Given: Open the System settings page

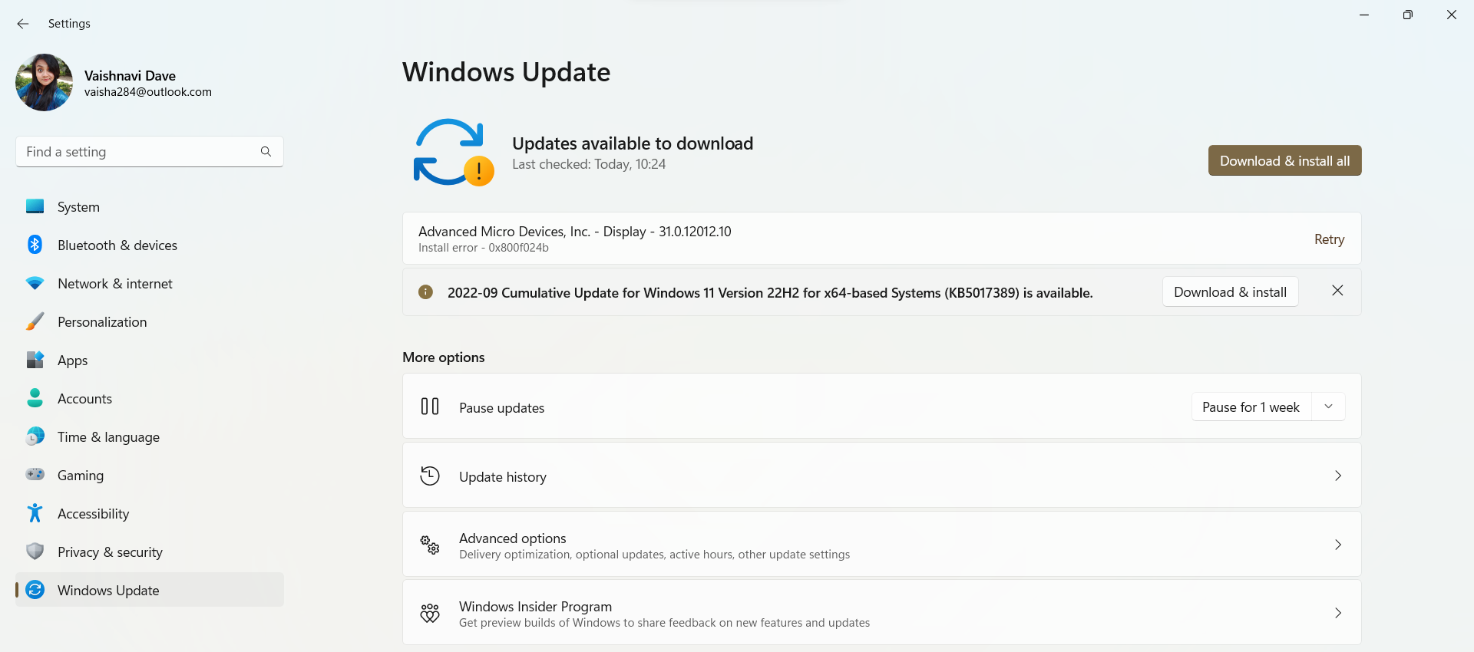Looking at the screenshot, I should 78,207.
